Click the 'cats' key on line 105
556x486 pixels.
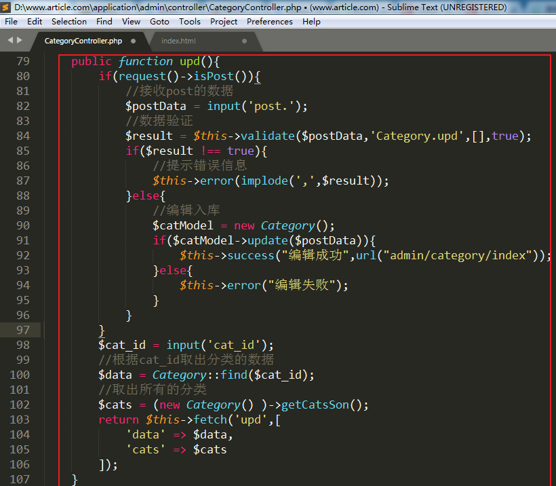click(146, 449)
